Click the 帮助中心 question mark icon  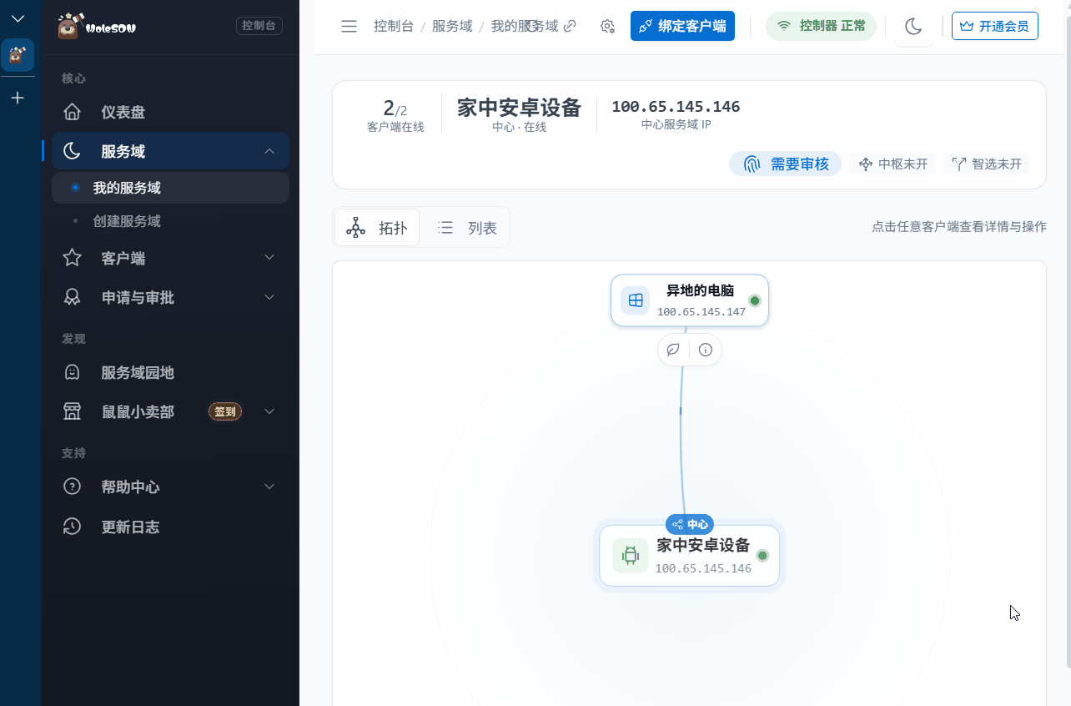click(x=73, y=487)
